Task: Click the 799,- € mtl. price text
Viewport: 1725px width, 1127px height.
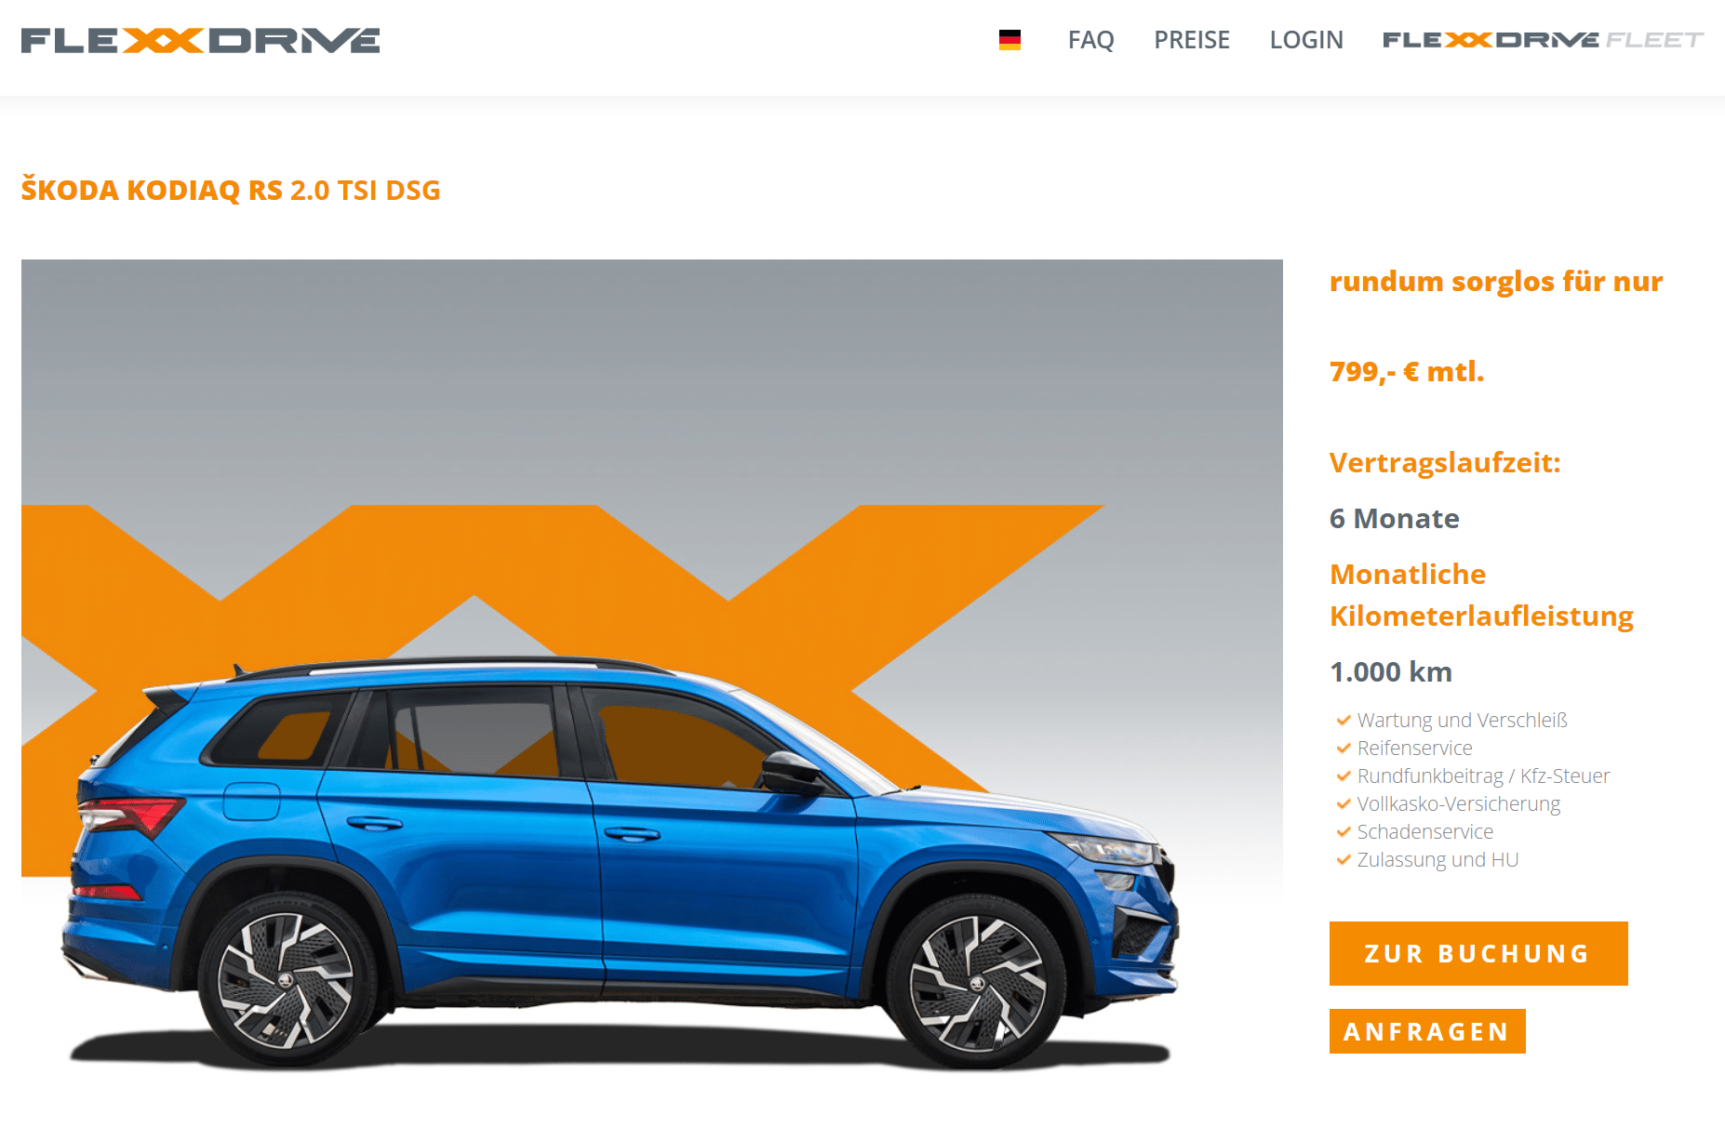Action: [1407, 371]
